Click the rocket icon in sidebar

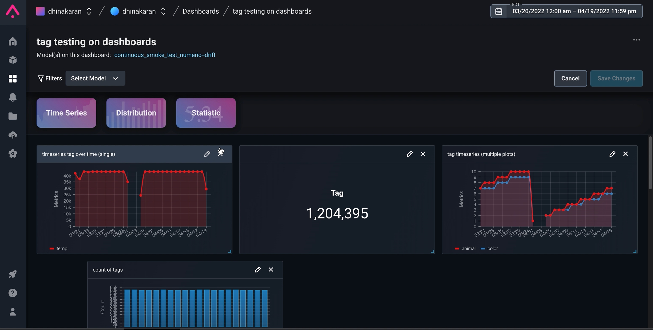point(13,274)
